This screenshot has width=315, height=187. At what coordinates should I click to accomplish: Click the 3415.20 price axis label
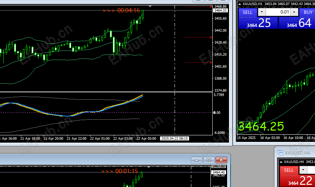(220, 54)
